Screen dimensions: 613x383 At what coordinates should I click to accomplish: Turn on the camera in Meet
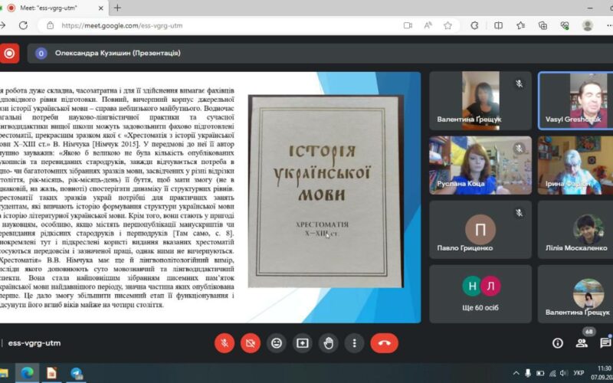coord(251,343)
